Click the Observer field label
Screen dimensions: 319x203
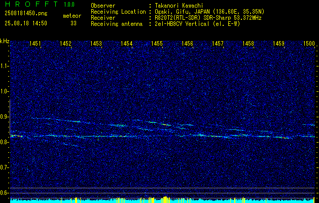(103, 6)
